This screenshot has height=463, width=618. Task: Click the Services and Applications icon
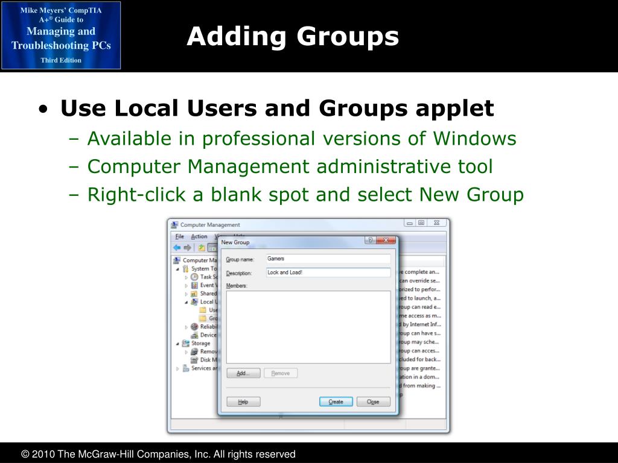[x=186, y=368]
